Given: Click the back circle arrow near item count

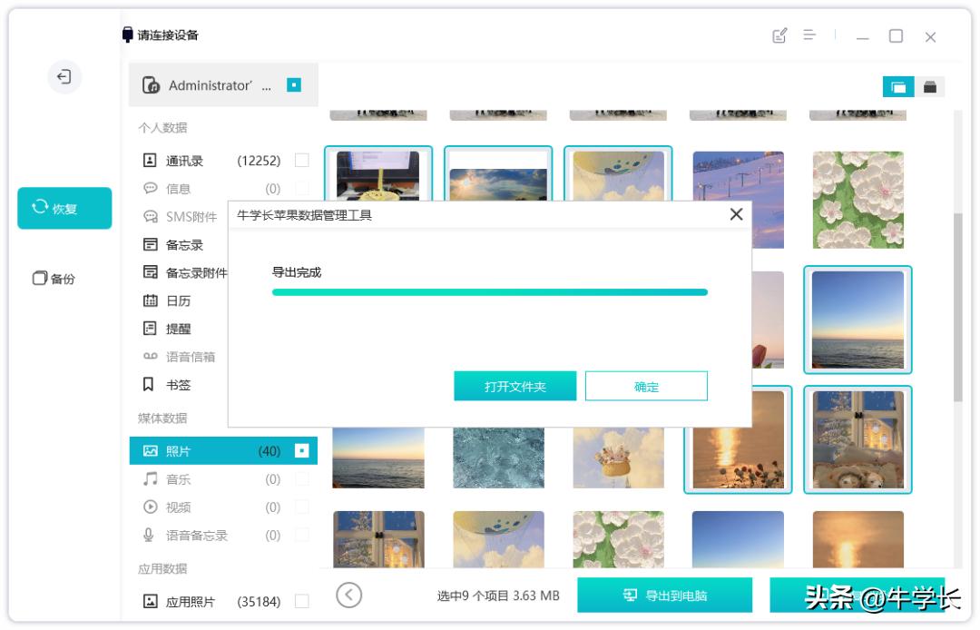Looking at the screenshot, I should click(x=348, y=595).
